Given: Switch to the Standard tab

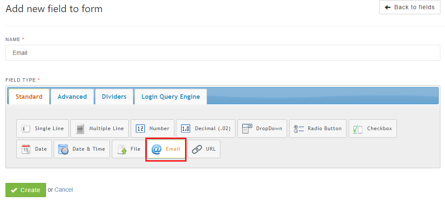Looking at the screenshot, I should 29,97.
